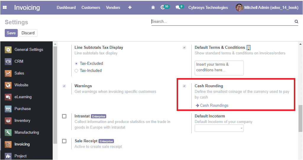The height and width of the screenshot is (160, 303).
Task: Click the Sales chart icon
Action: point(8,73)
